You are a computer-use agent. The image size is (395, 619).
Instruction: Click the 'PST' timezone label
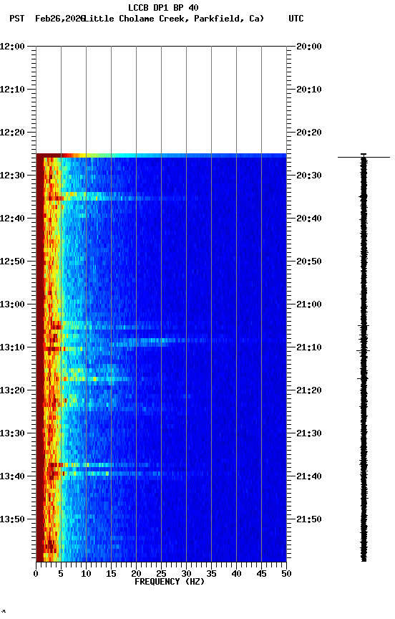tap(17, 19)
